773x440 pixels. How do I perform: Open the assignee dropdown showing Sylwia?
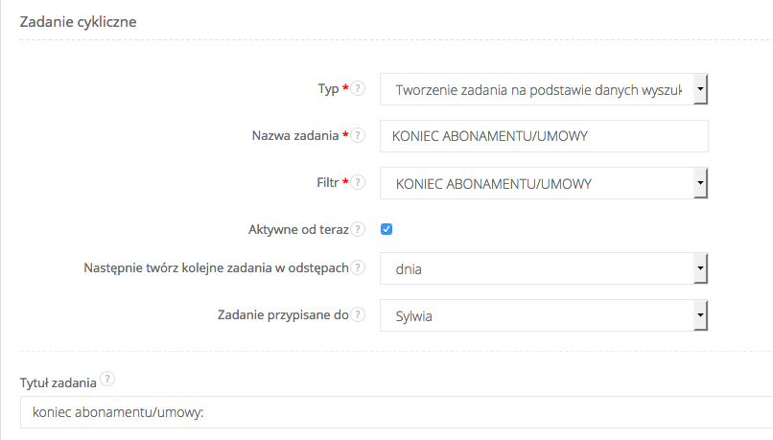coord(544,315)
